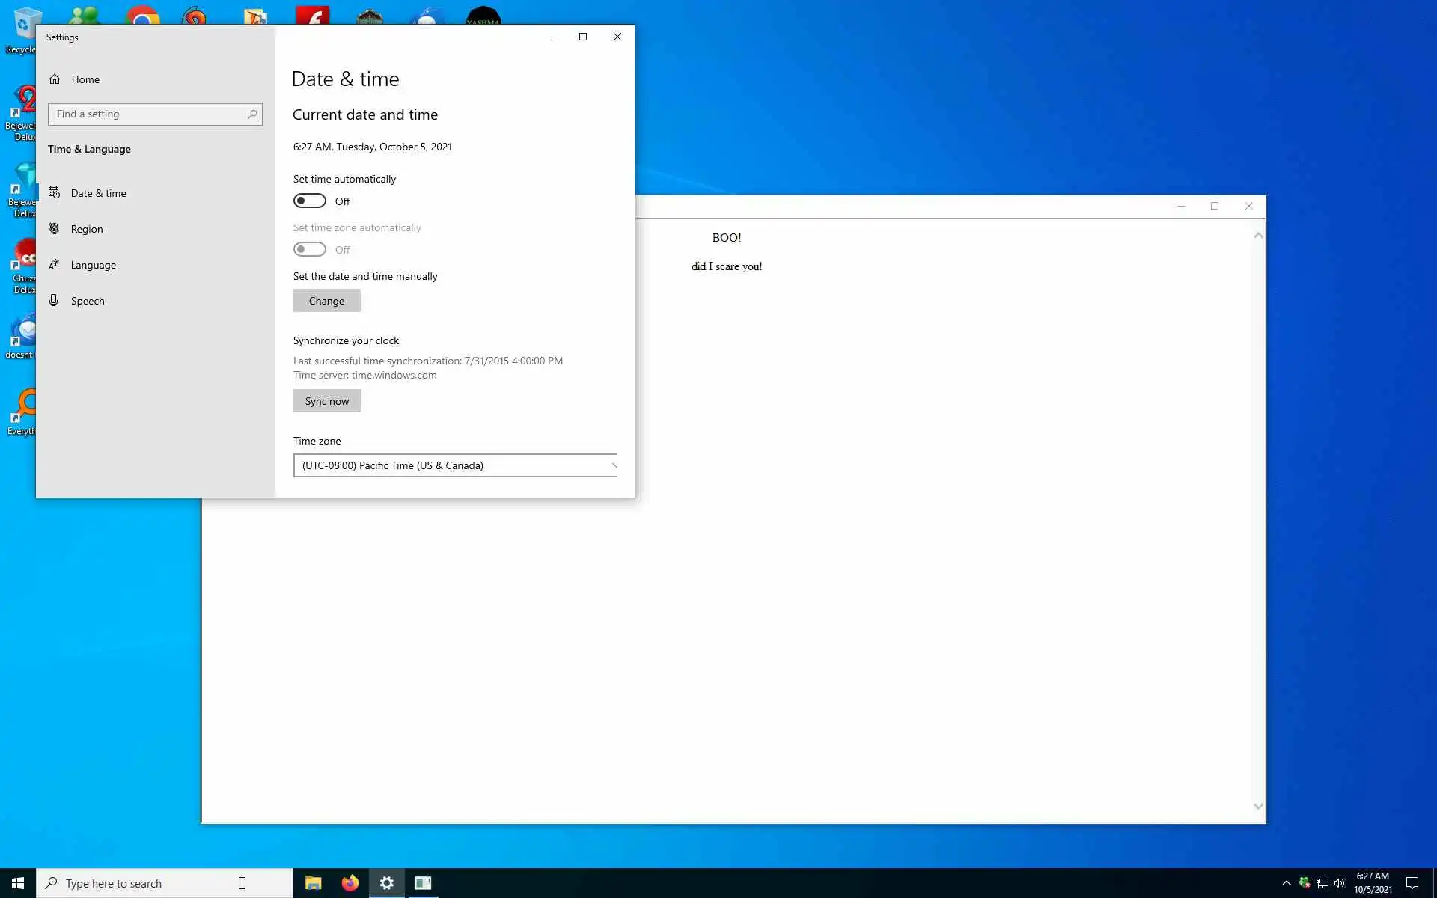This screenshot has width=1437, height=898.
Task: Toggle Set time zone automatically switch
Action: (x=309, y=249)
